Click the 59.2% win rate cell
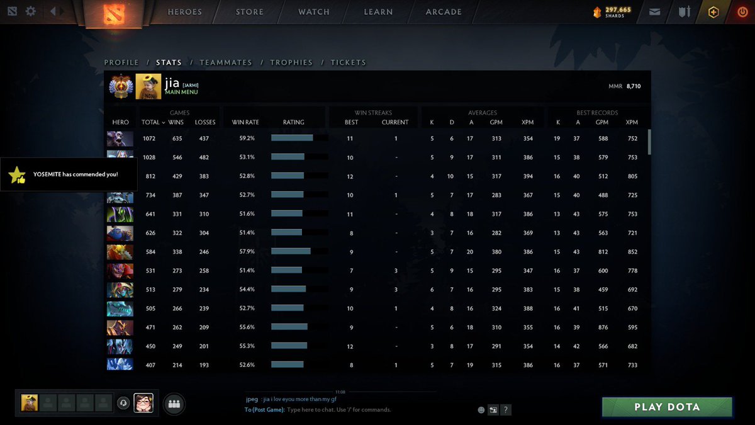 [x=247, y=139]
